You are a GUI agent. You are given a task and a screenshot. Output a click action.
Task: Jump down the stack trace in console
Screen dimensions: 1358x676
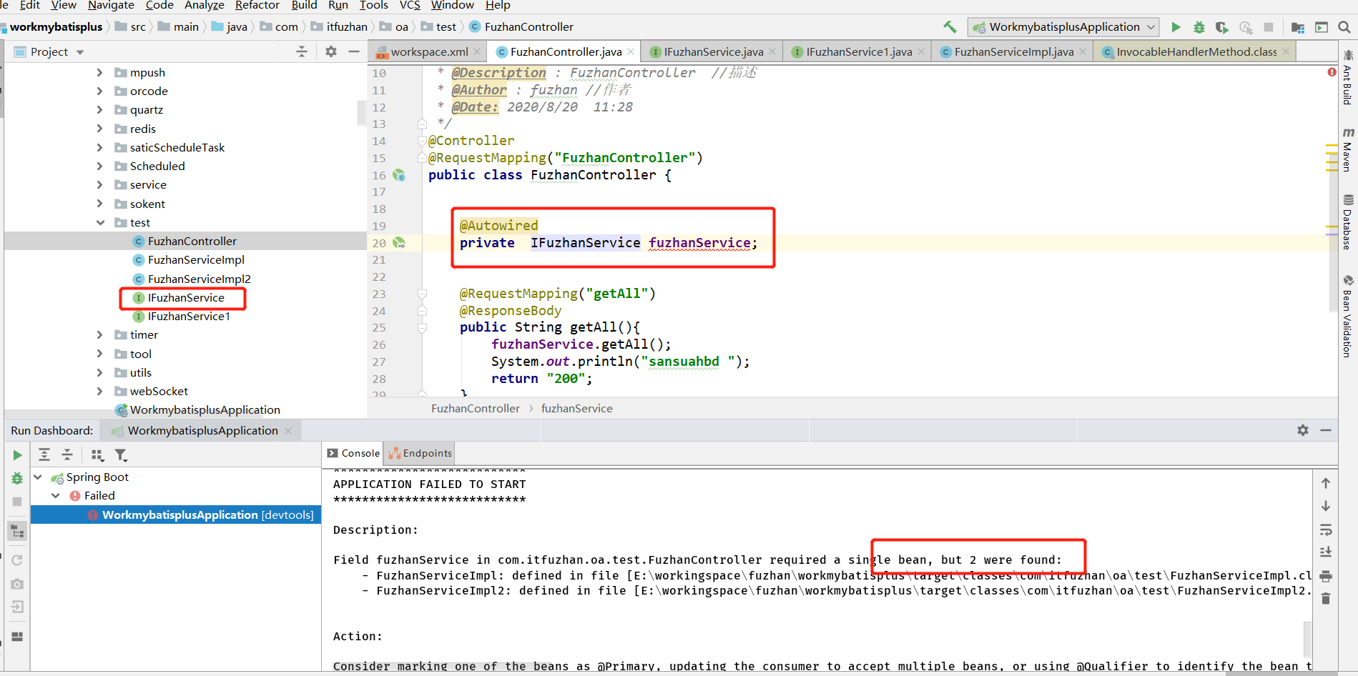[1326, 506]
